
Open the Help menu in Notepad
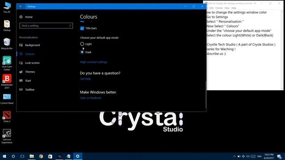tap(234, 8)
